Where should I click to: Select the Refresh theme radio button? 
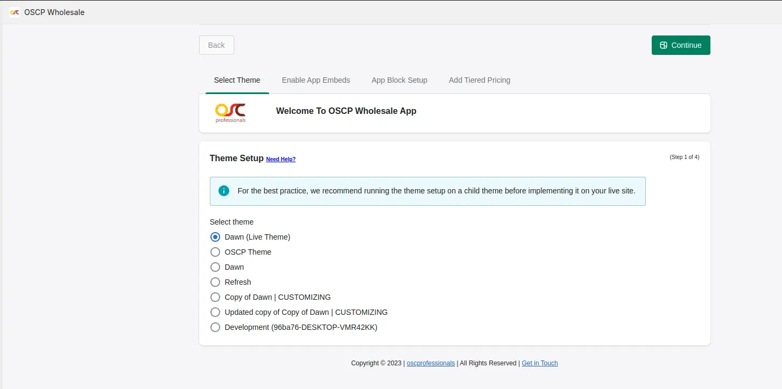click(215, 282)
